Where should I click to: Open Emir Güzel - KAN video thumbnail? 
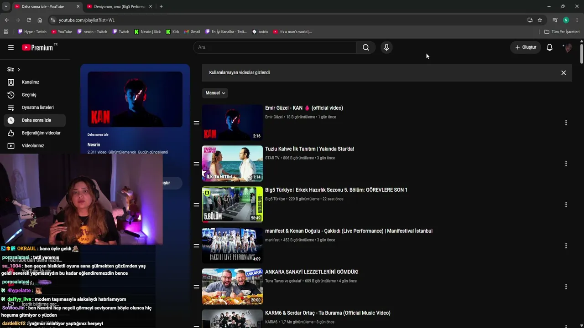[232, 123]
